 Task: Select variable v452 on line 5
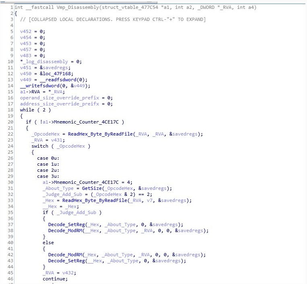[26, 31]
